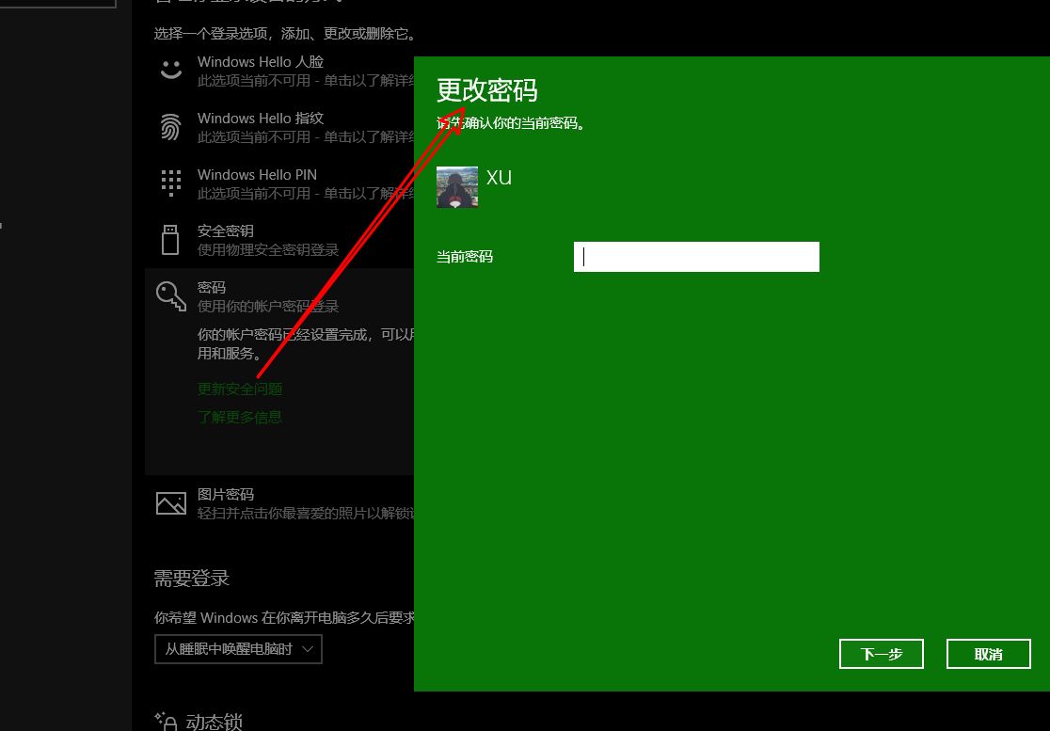Click the 下一步 button
This screenshot has width=1050, height=731.
pyautogui.click(x=882, y=654)
